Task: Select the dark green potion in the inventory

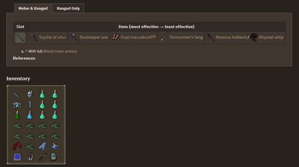Action: point(17,115)
